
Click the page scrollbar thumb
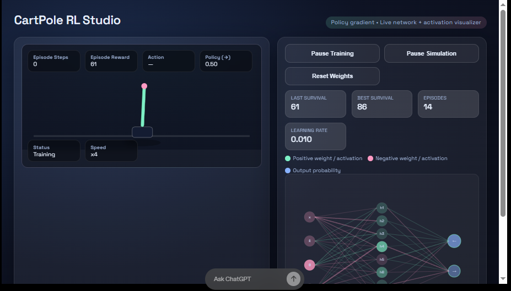[x=503, y=113]
